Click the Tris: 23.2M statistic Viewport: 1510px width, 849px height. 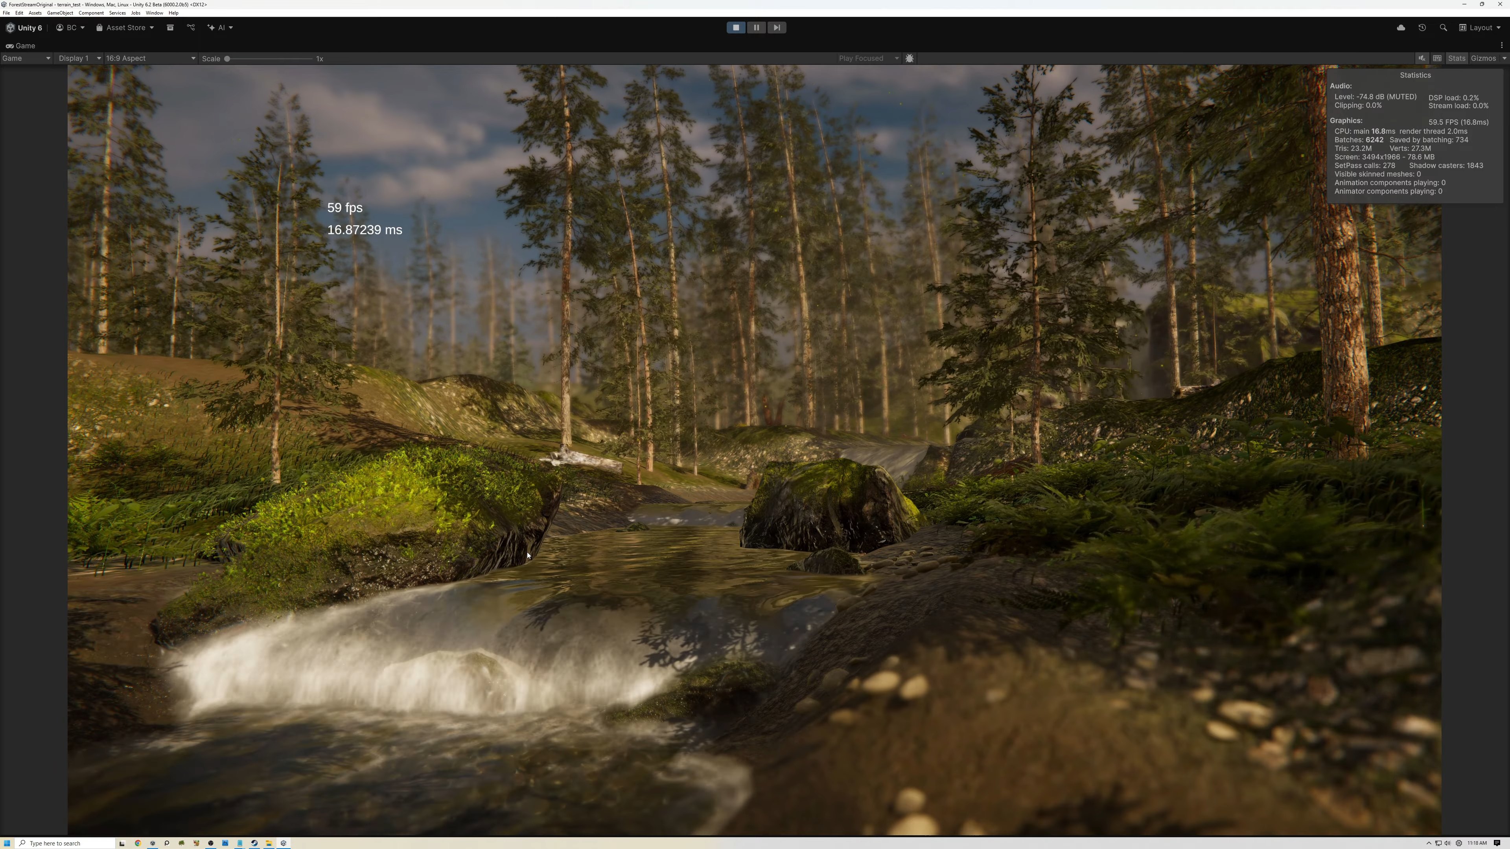click(1353, 149)
